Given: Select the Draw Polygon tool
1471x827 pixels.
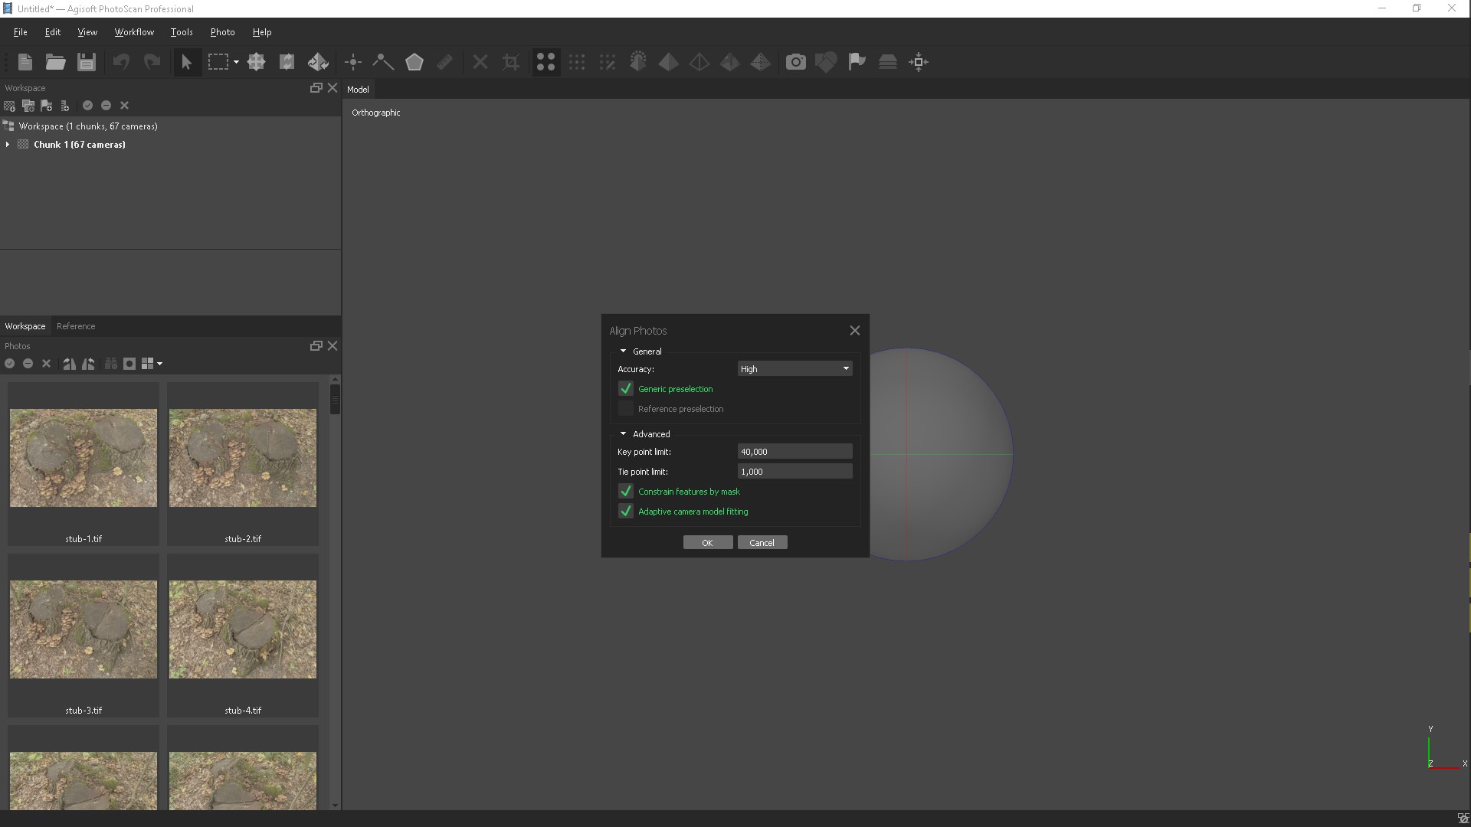Looking at the screenshot, I should [414, 62].
